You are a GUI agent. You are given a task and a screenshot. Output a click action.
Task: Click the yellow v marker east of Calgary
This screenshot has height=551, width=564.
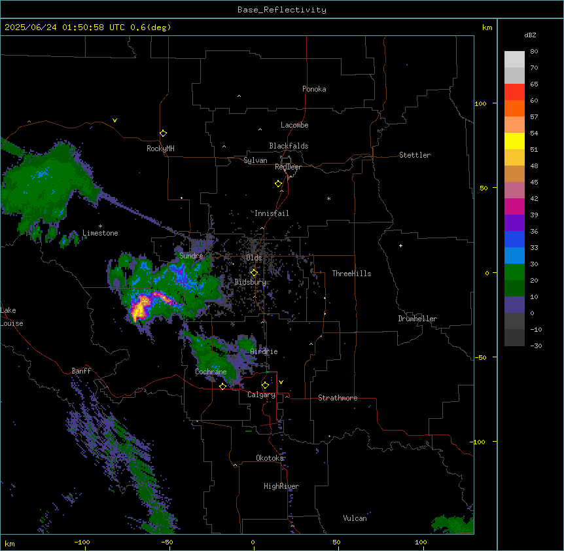281,382
